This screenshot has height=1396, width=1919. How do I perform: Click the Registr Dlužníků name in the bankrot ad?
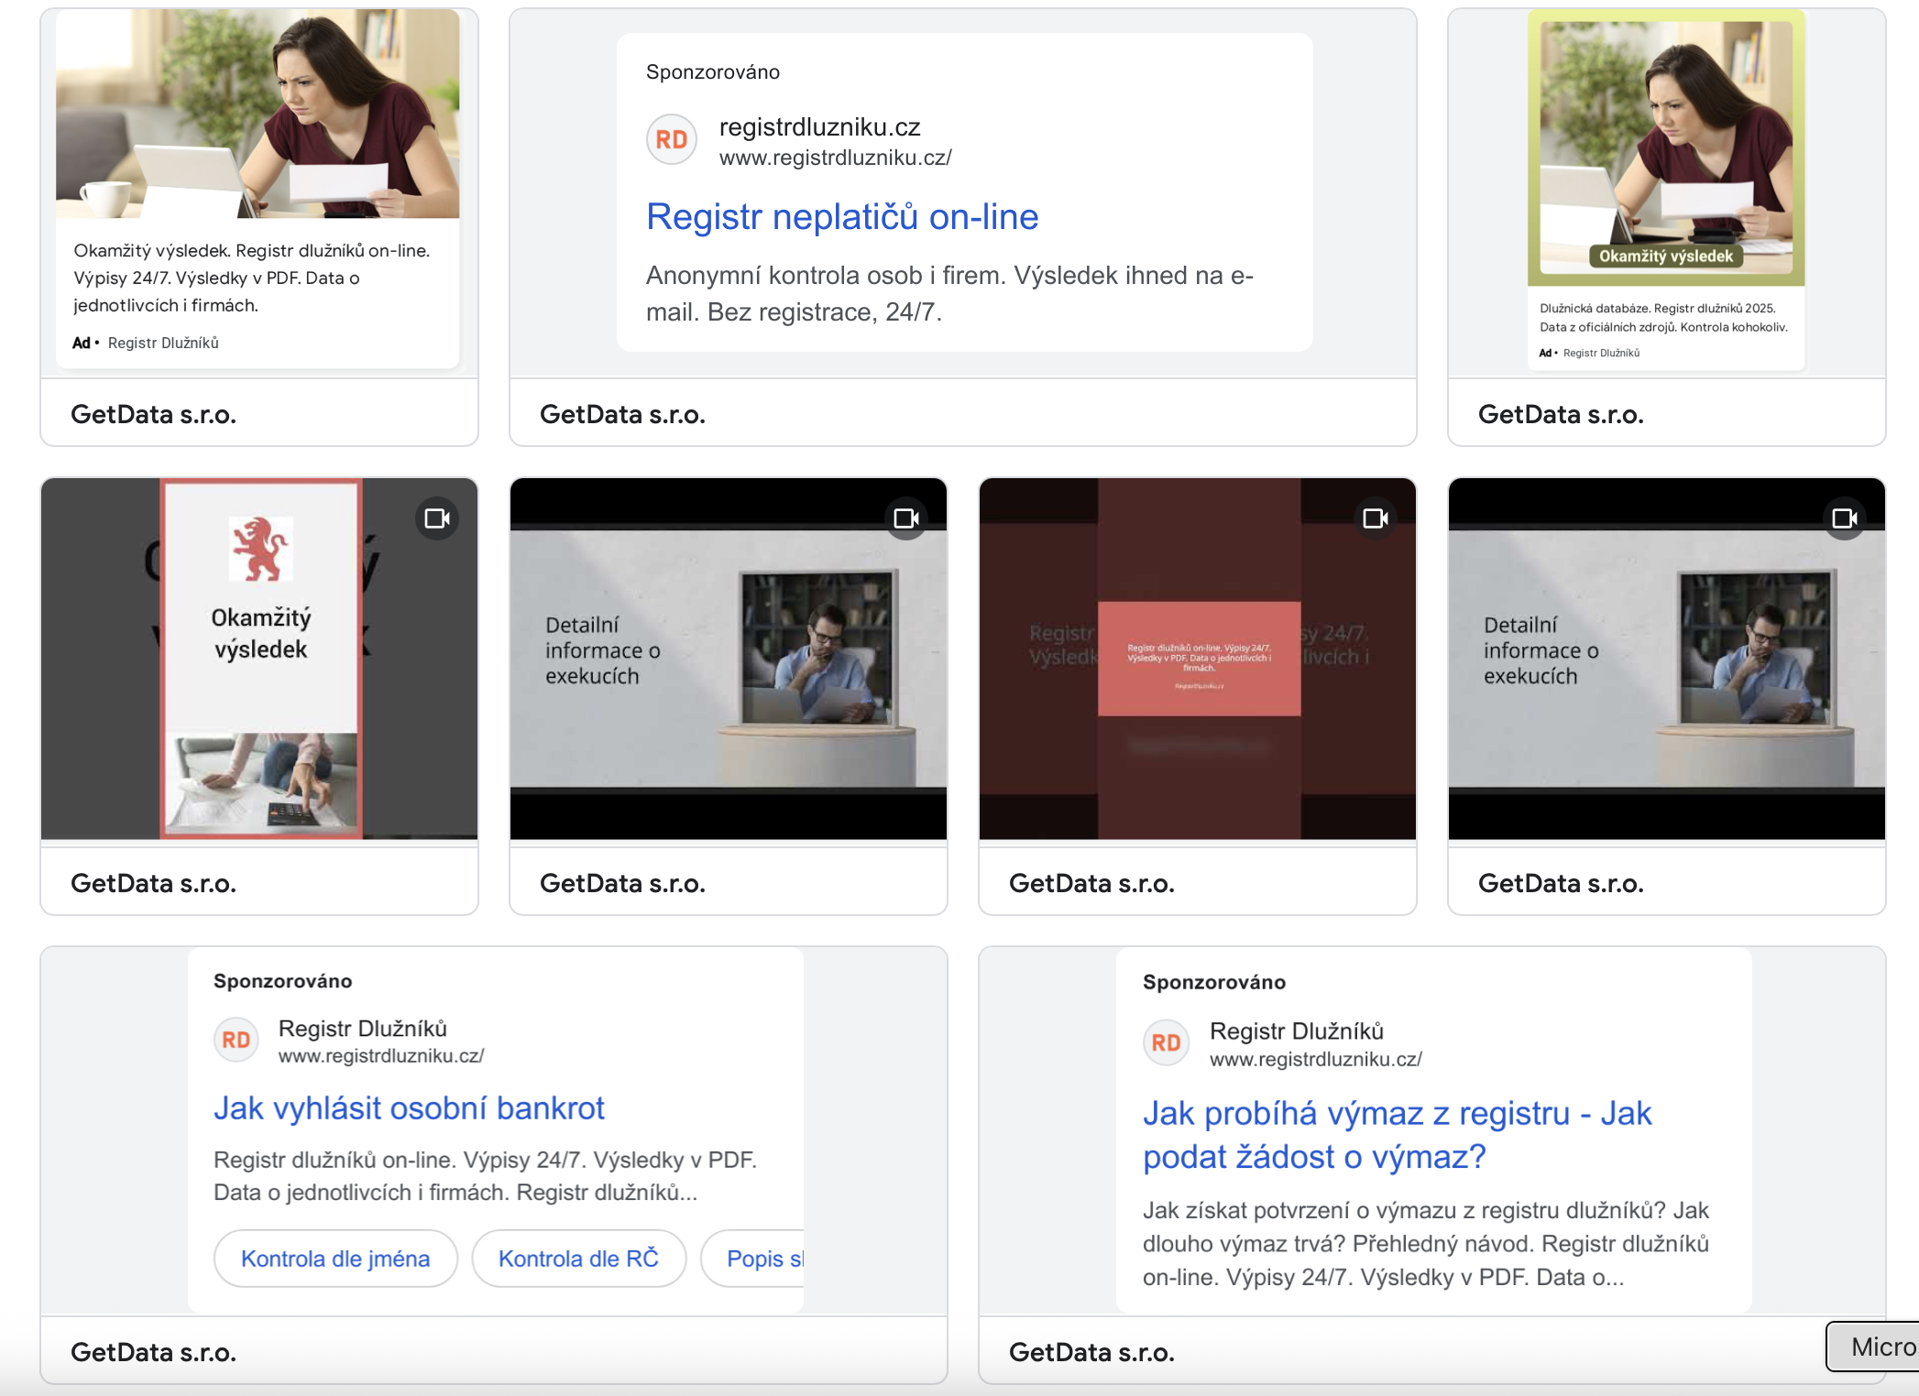point(363,1029)
